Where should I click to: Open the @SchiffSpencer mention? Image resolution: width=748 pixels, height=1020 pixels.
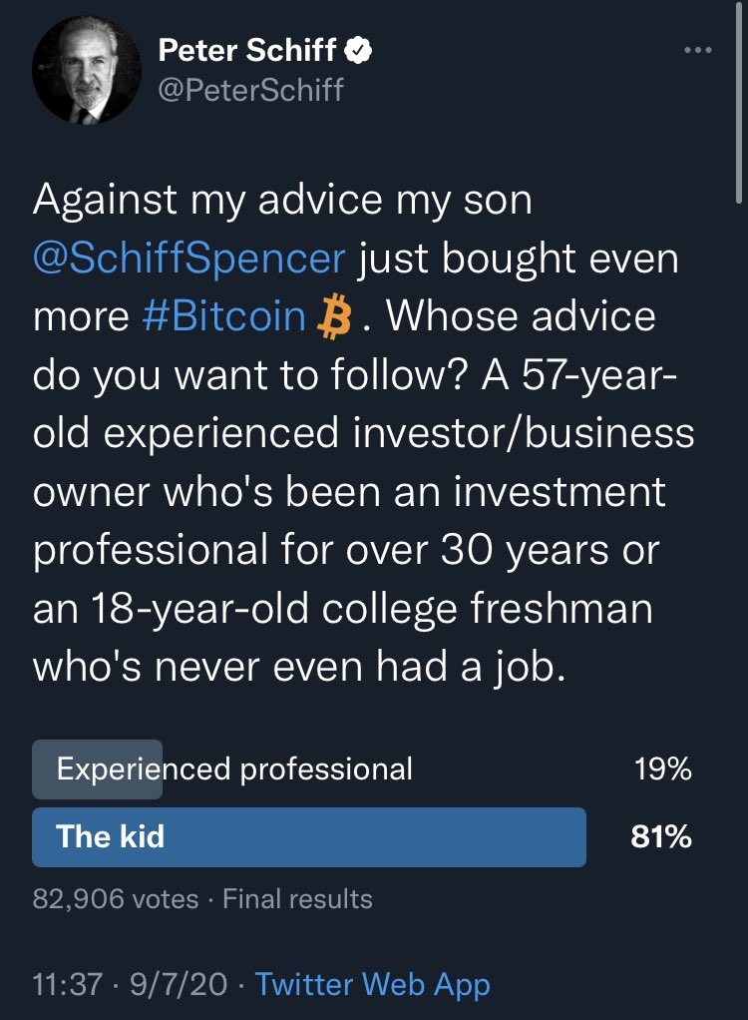click(x=189, y=258)
